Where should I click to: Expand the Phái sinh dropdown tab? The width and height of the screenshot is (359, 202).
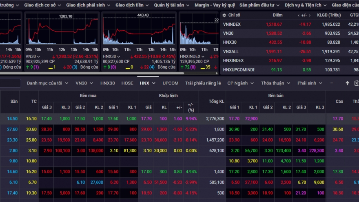(x=309, y=83)
